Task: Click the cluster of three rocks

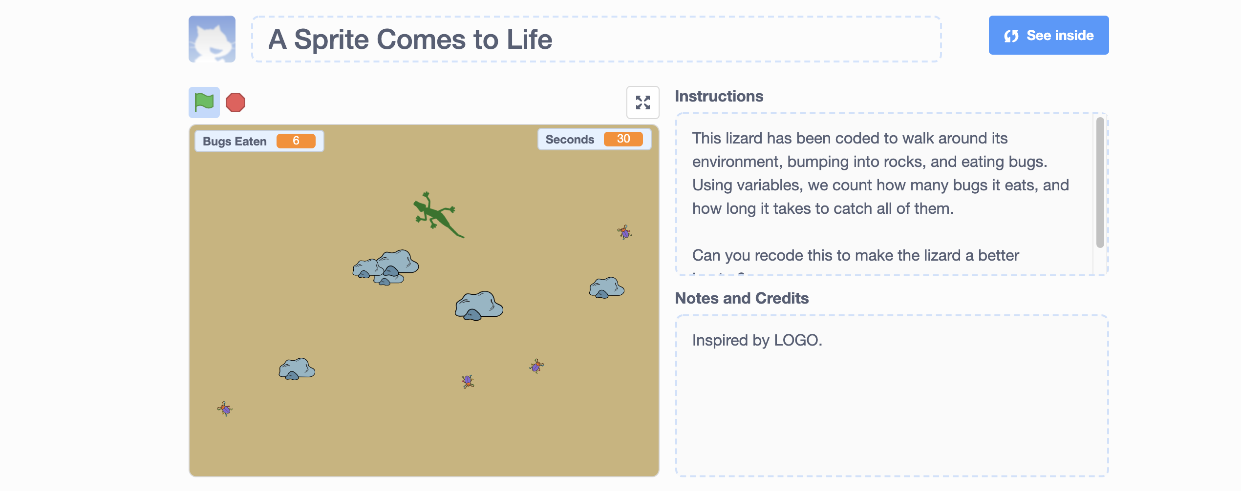Action: coord(386,267)
